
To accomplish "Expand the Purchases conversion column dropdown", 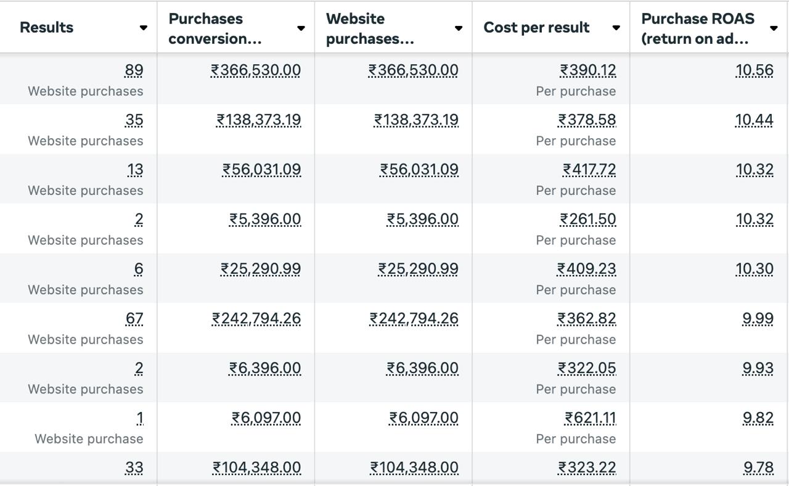I will 301,28.
